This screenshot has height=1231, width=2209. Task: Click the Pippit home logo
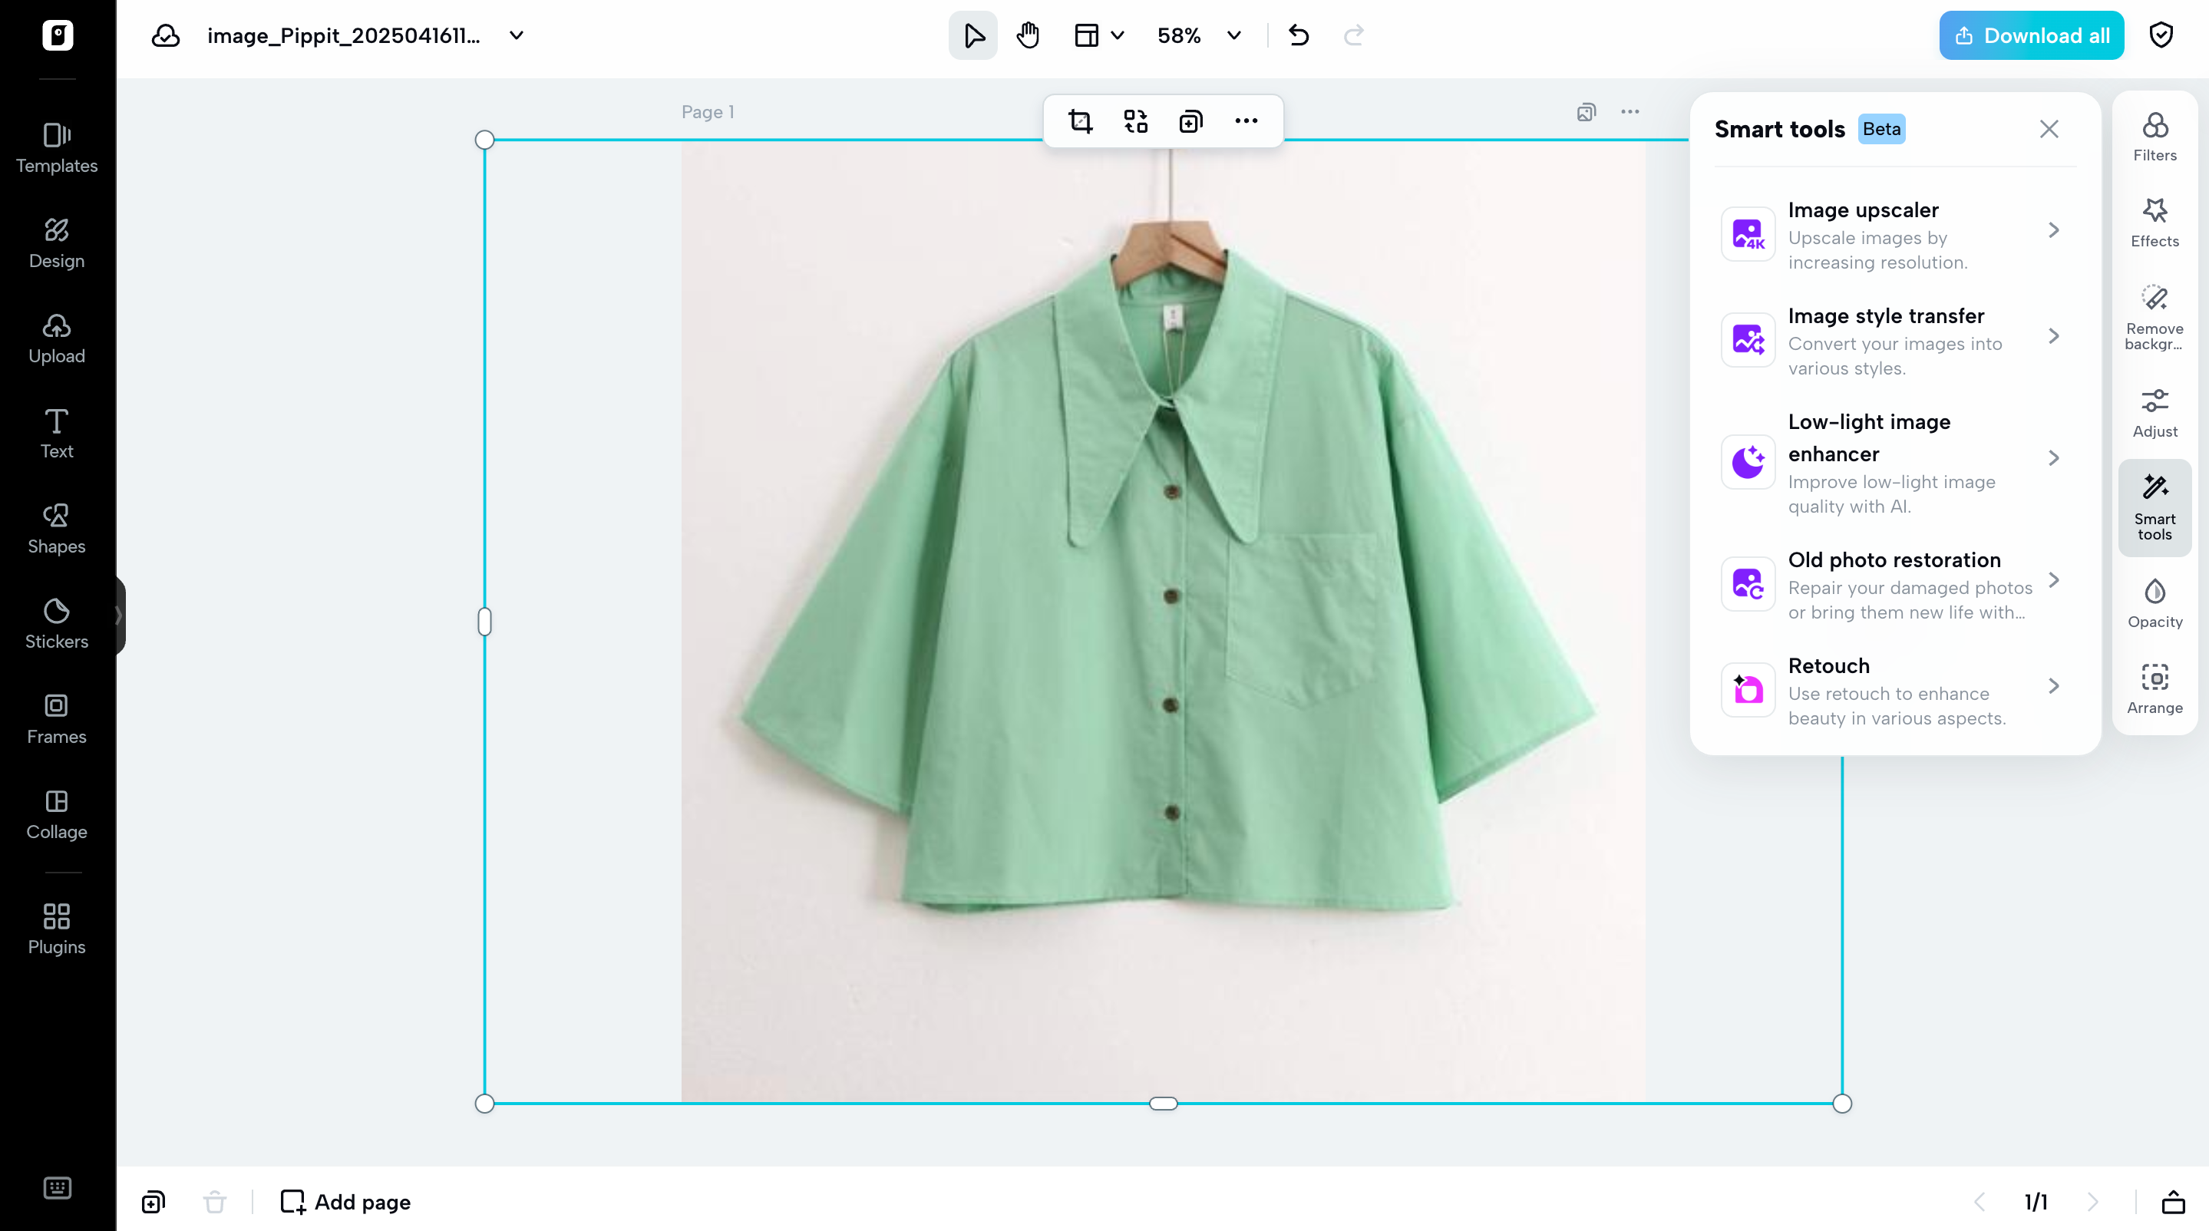[58, 35]
